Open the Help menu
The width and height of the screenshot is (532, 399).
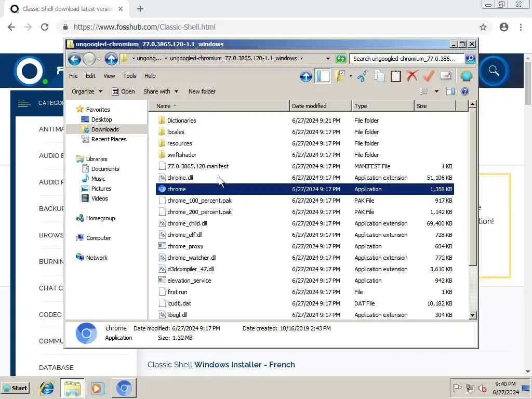pyautogui.click(x=150, y=76)
